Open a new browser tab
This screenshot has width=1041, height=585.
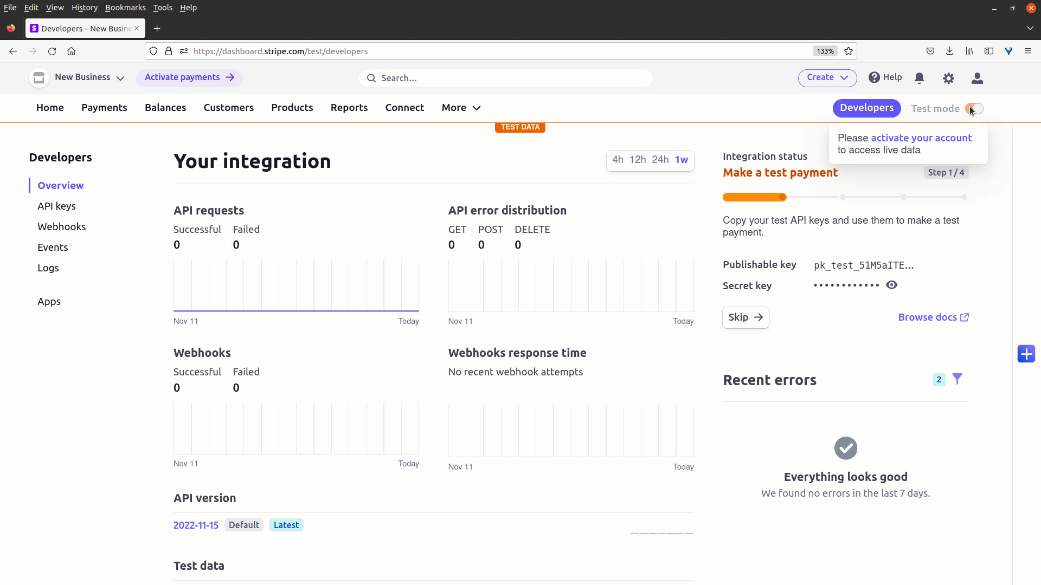click(157, 29)
